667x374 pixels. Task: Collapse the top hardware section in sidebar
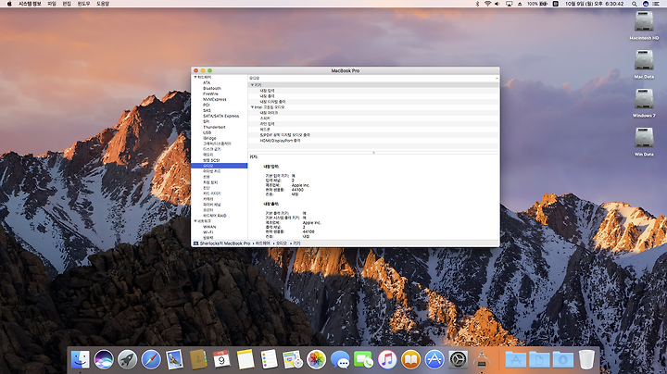click(x=195, y=78)
